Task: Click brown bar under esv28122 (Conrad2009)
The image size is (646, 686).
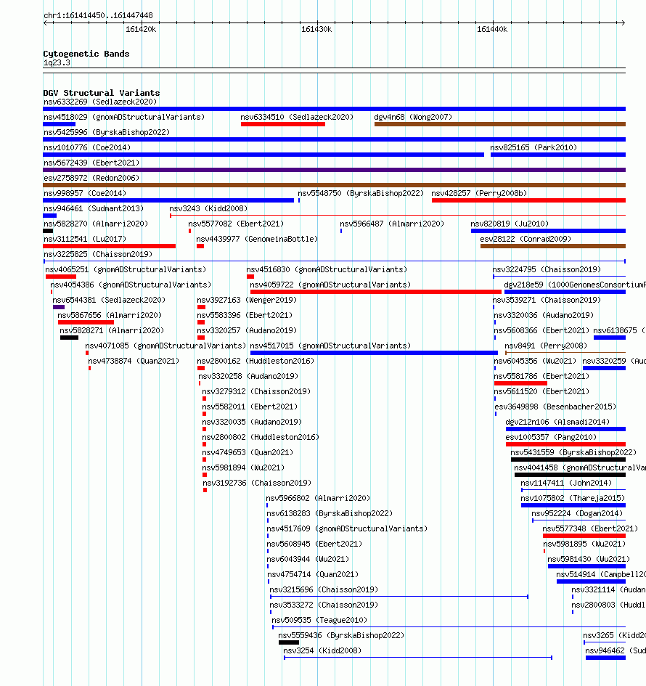Action: [553, 246]
